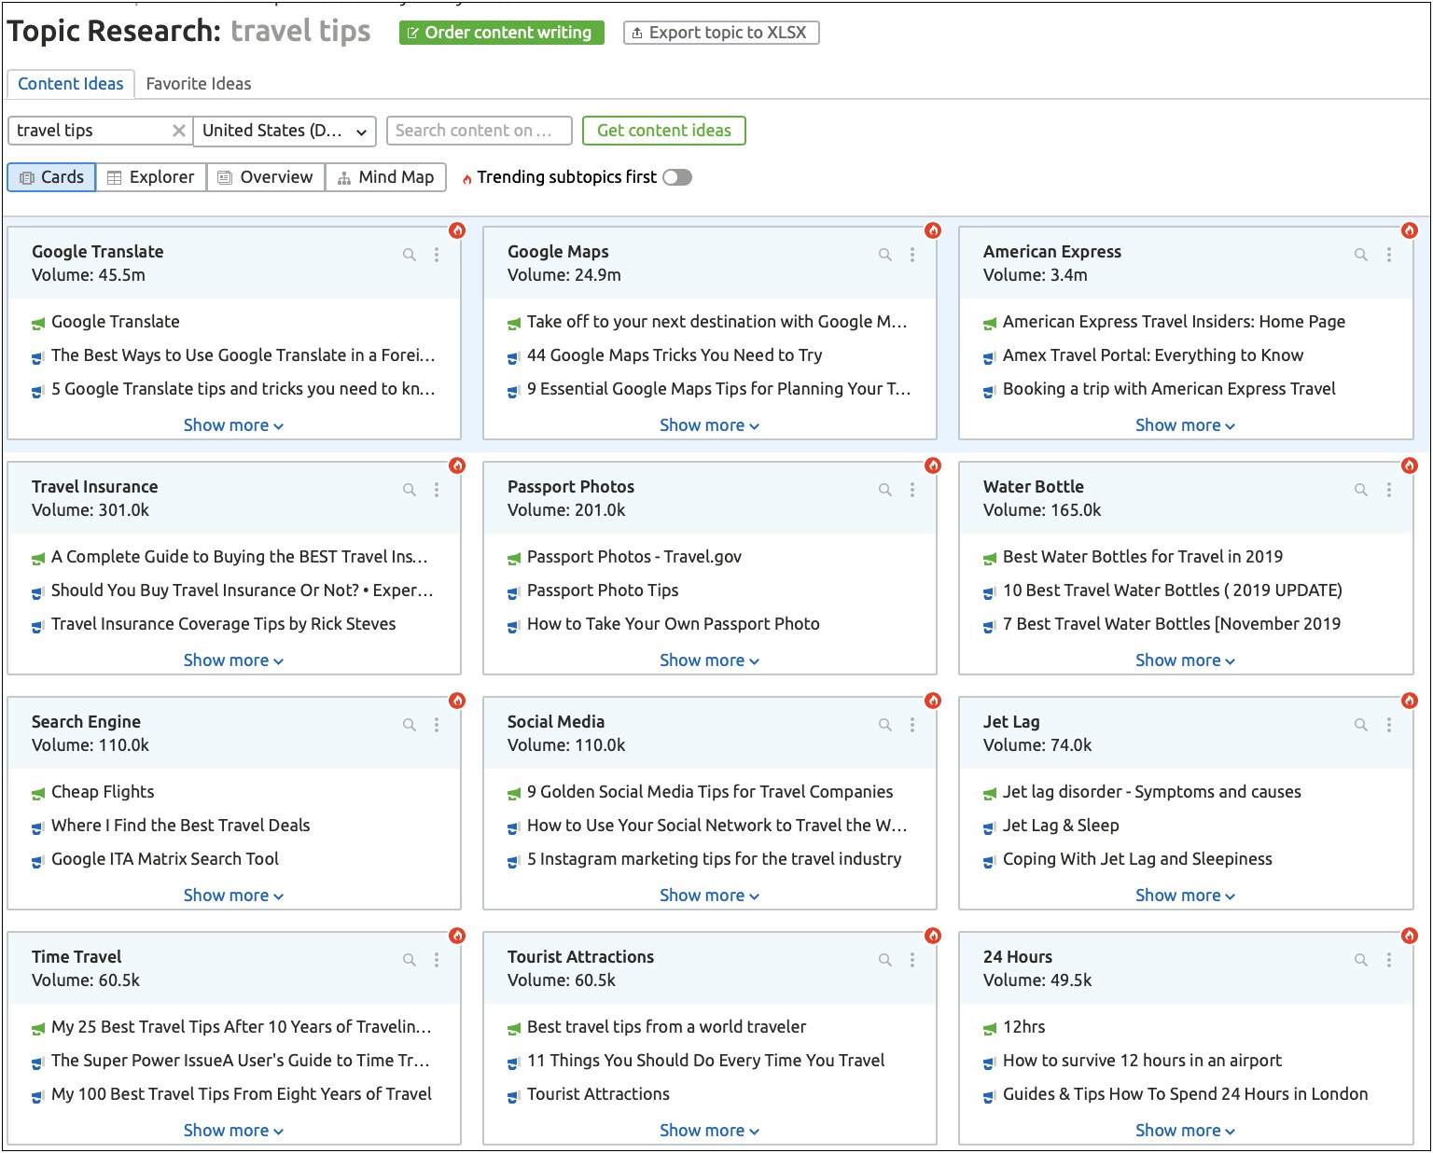Screen dimensions: 1433x1153
Task: Click the search icon on Google Maps card
Action: [x=884, y=254]
